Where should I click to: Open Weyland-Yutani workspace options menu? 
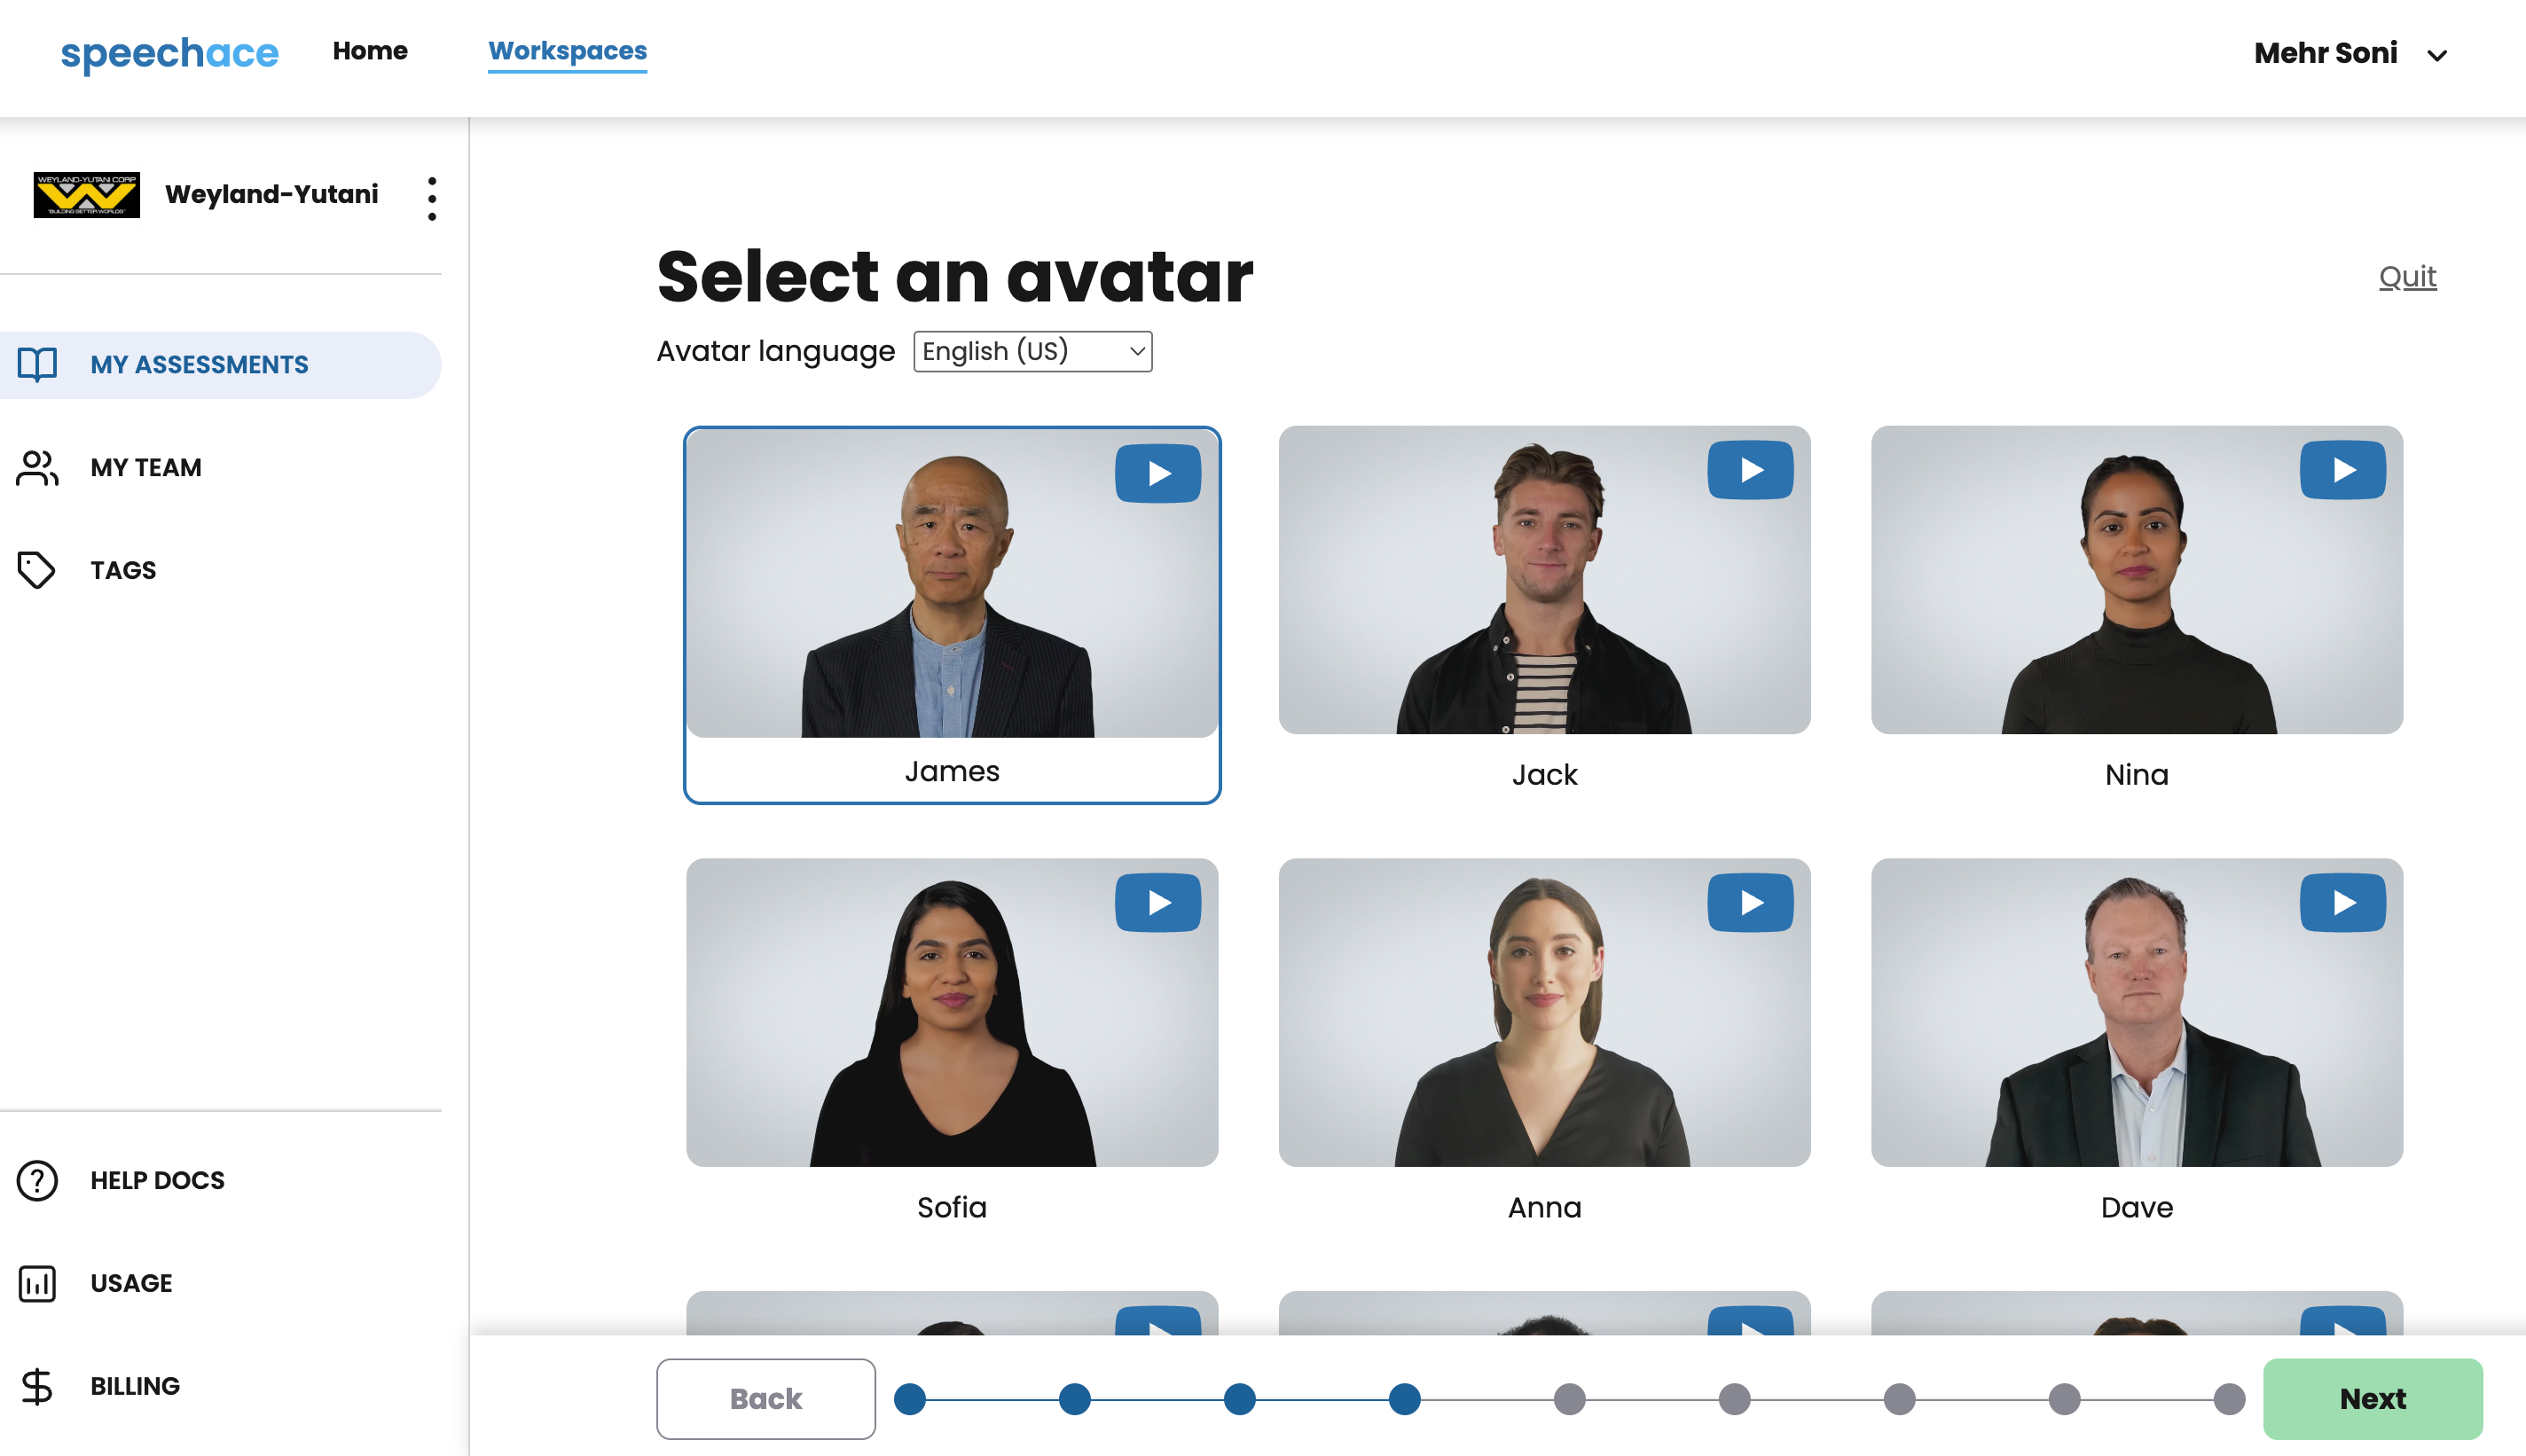[432, 198]
